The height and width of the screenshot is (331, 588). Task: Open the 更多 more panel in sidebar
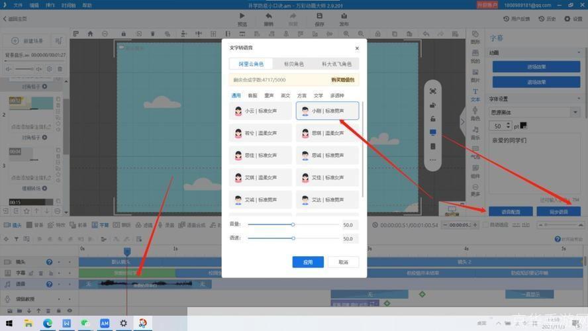(x=475, y=190)
